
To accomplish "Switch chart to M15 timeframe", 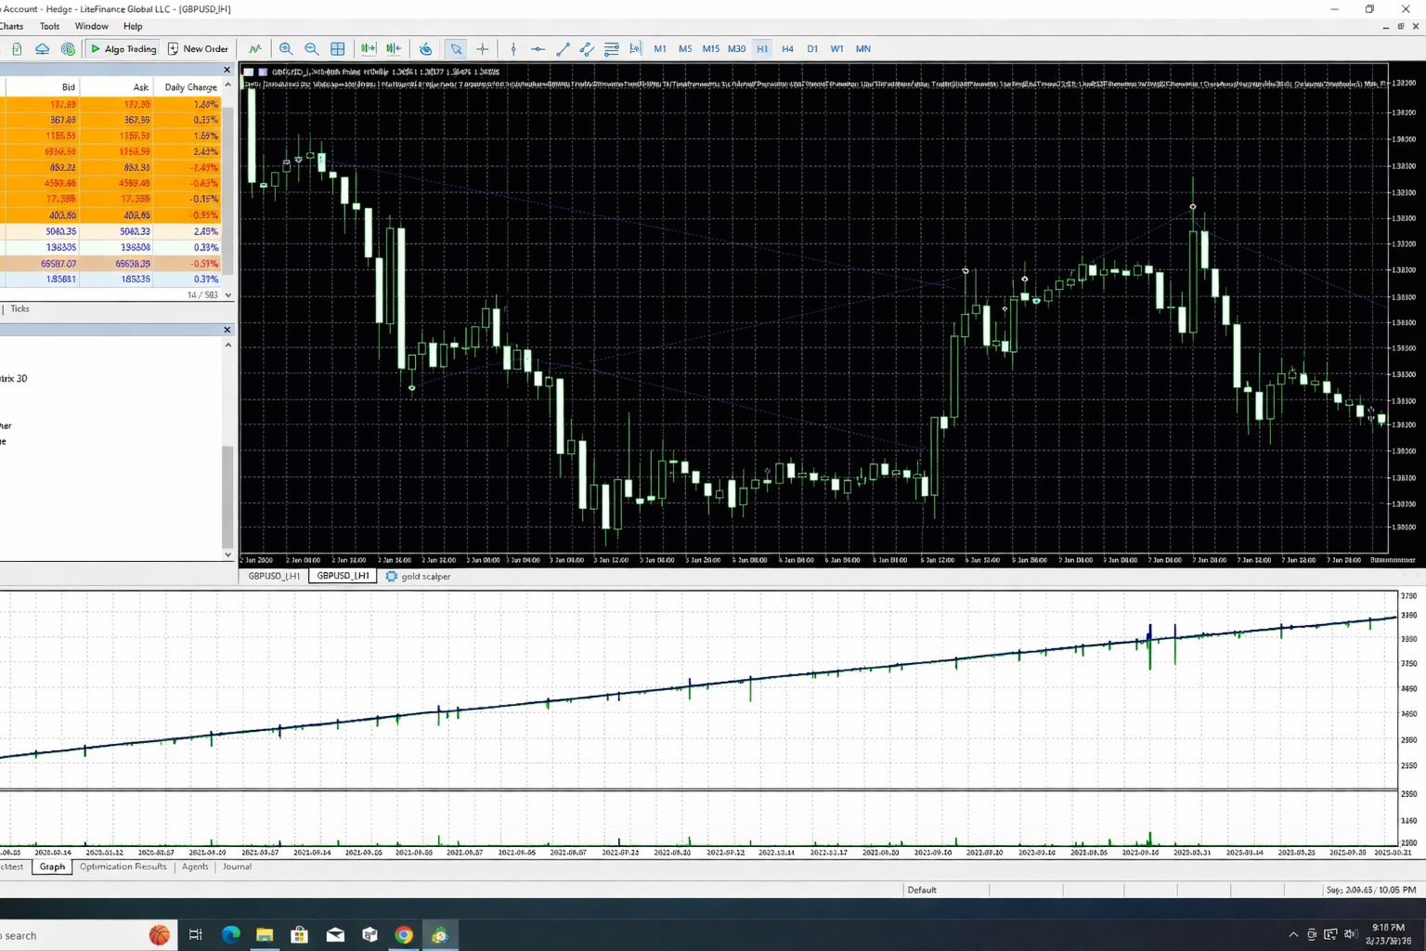I will click(711, 48).
